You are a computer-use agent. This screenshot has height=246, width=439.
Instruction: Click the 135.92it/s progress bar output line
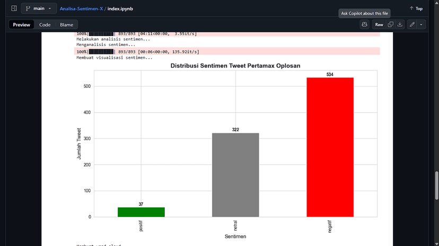tap(227, 51)
